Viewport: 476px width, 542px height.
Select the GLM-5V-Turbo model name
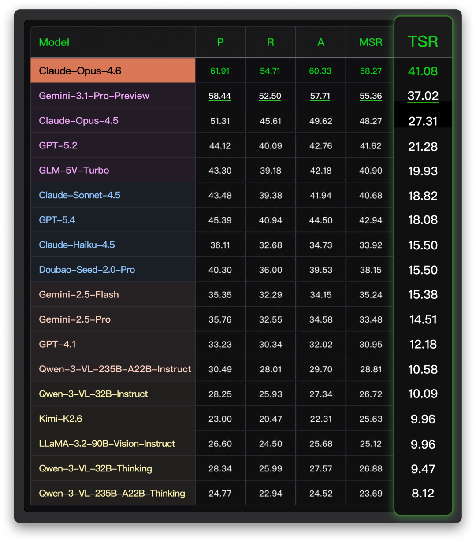point(74,170)
